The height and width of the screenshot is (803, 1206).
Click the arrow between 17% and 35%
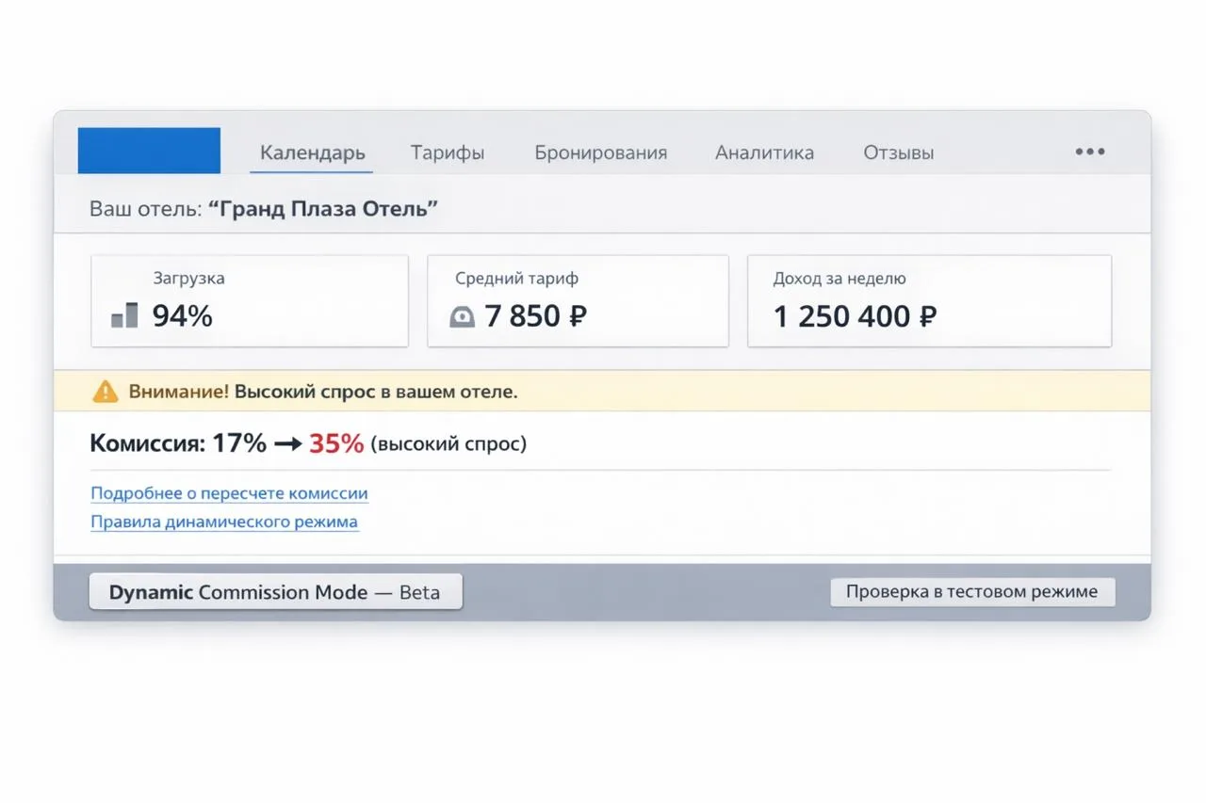pyautogui.click(x=287, y=444)
